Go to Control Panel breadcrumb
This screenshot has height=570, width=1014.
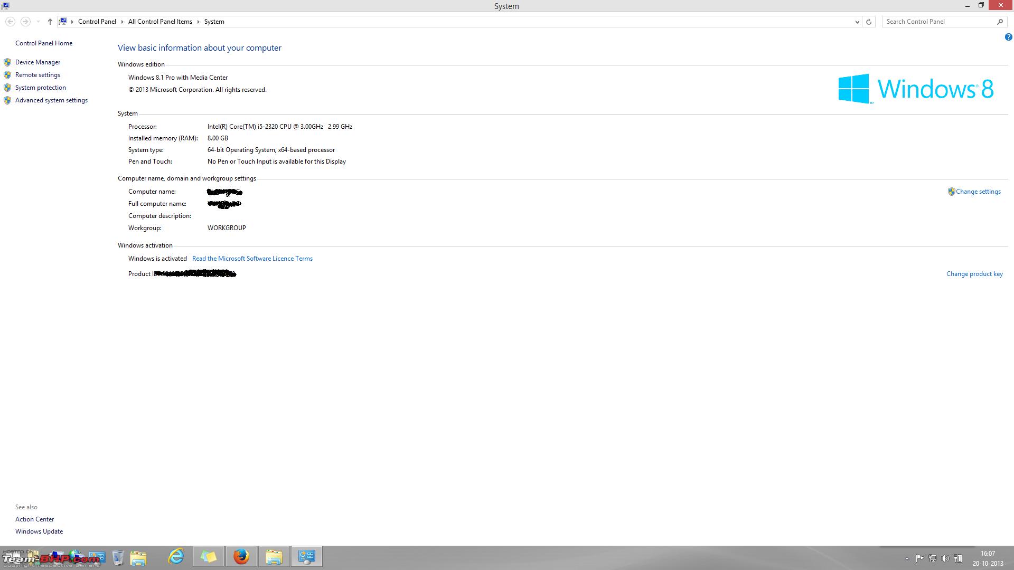(x=97, y=22)
